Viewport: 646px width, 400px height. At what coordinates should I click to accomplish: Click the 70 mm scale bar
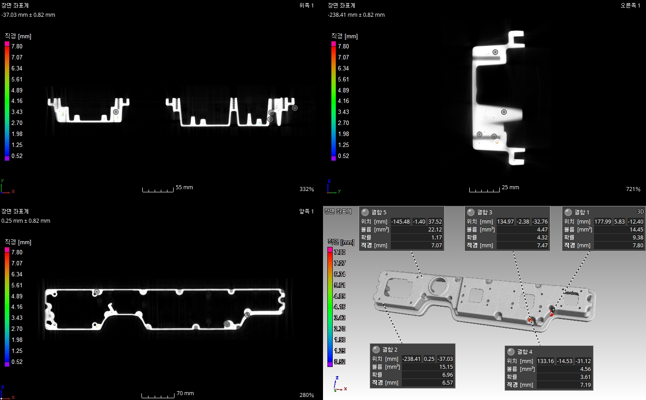(158, 395)
